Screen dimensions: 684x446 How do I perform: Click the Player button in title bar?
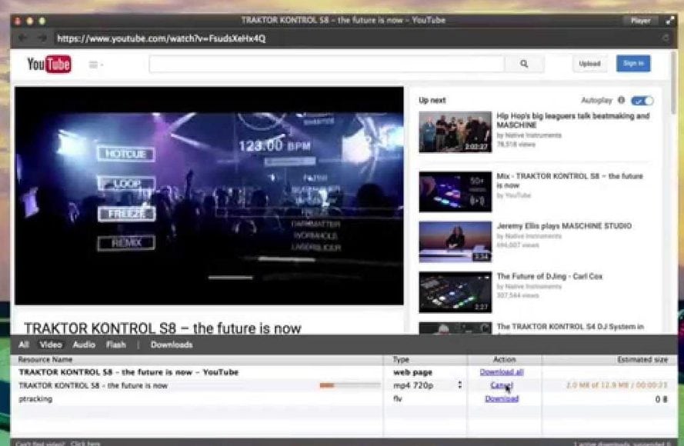tap(640, 21)
